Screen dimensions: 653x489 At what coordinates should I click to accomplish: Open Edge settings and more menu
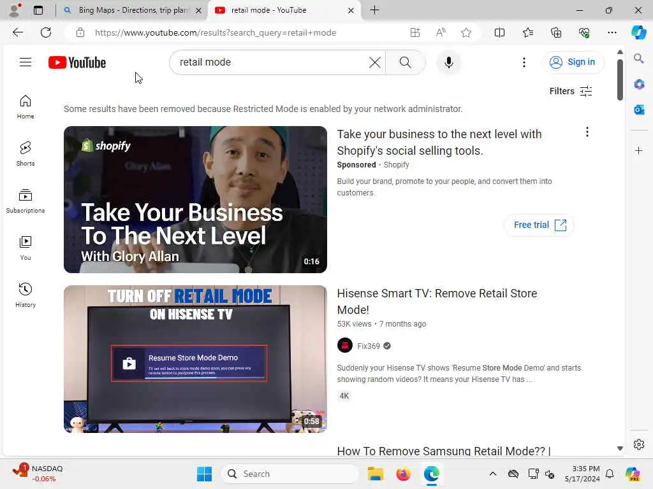(x=612, y=32)
